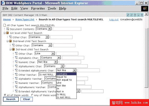Choose Not equal to in the dropdown list
Viewport: 149px width, 106px height.
click(x=66, y=80)
